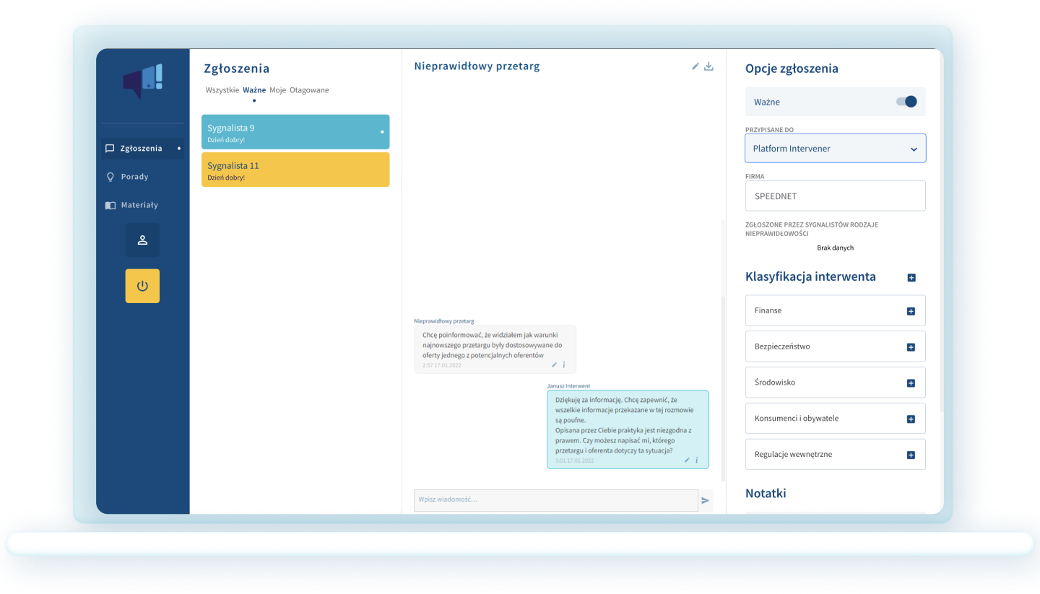Screen dimensions: 1040x594
Task: Open Porady in the sidebar
Action: point(134,177)
